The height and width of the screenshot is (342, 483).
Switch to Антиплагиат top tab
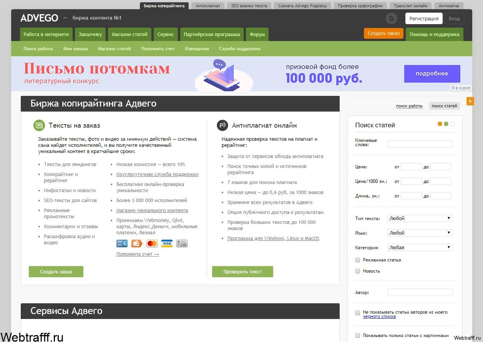(x=208, y=6)
